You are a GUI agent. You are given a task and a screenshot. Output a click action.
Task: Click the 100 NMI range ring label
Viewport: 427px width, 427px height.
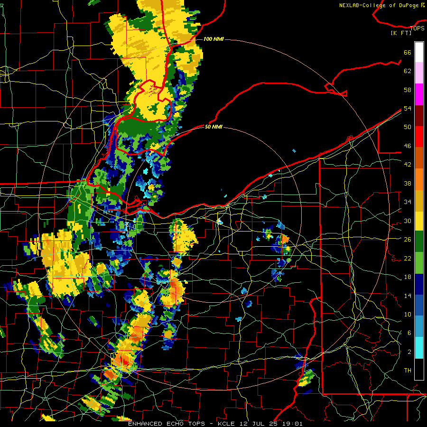tap(213, 39)
